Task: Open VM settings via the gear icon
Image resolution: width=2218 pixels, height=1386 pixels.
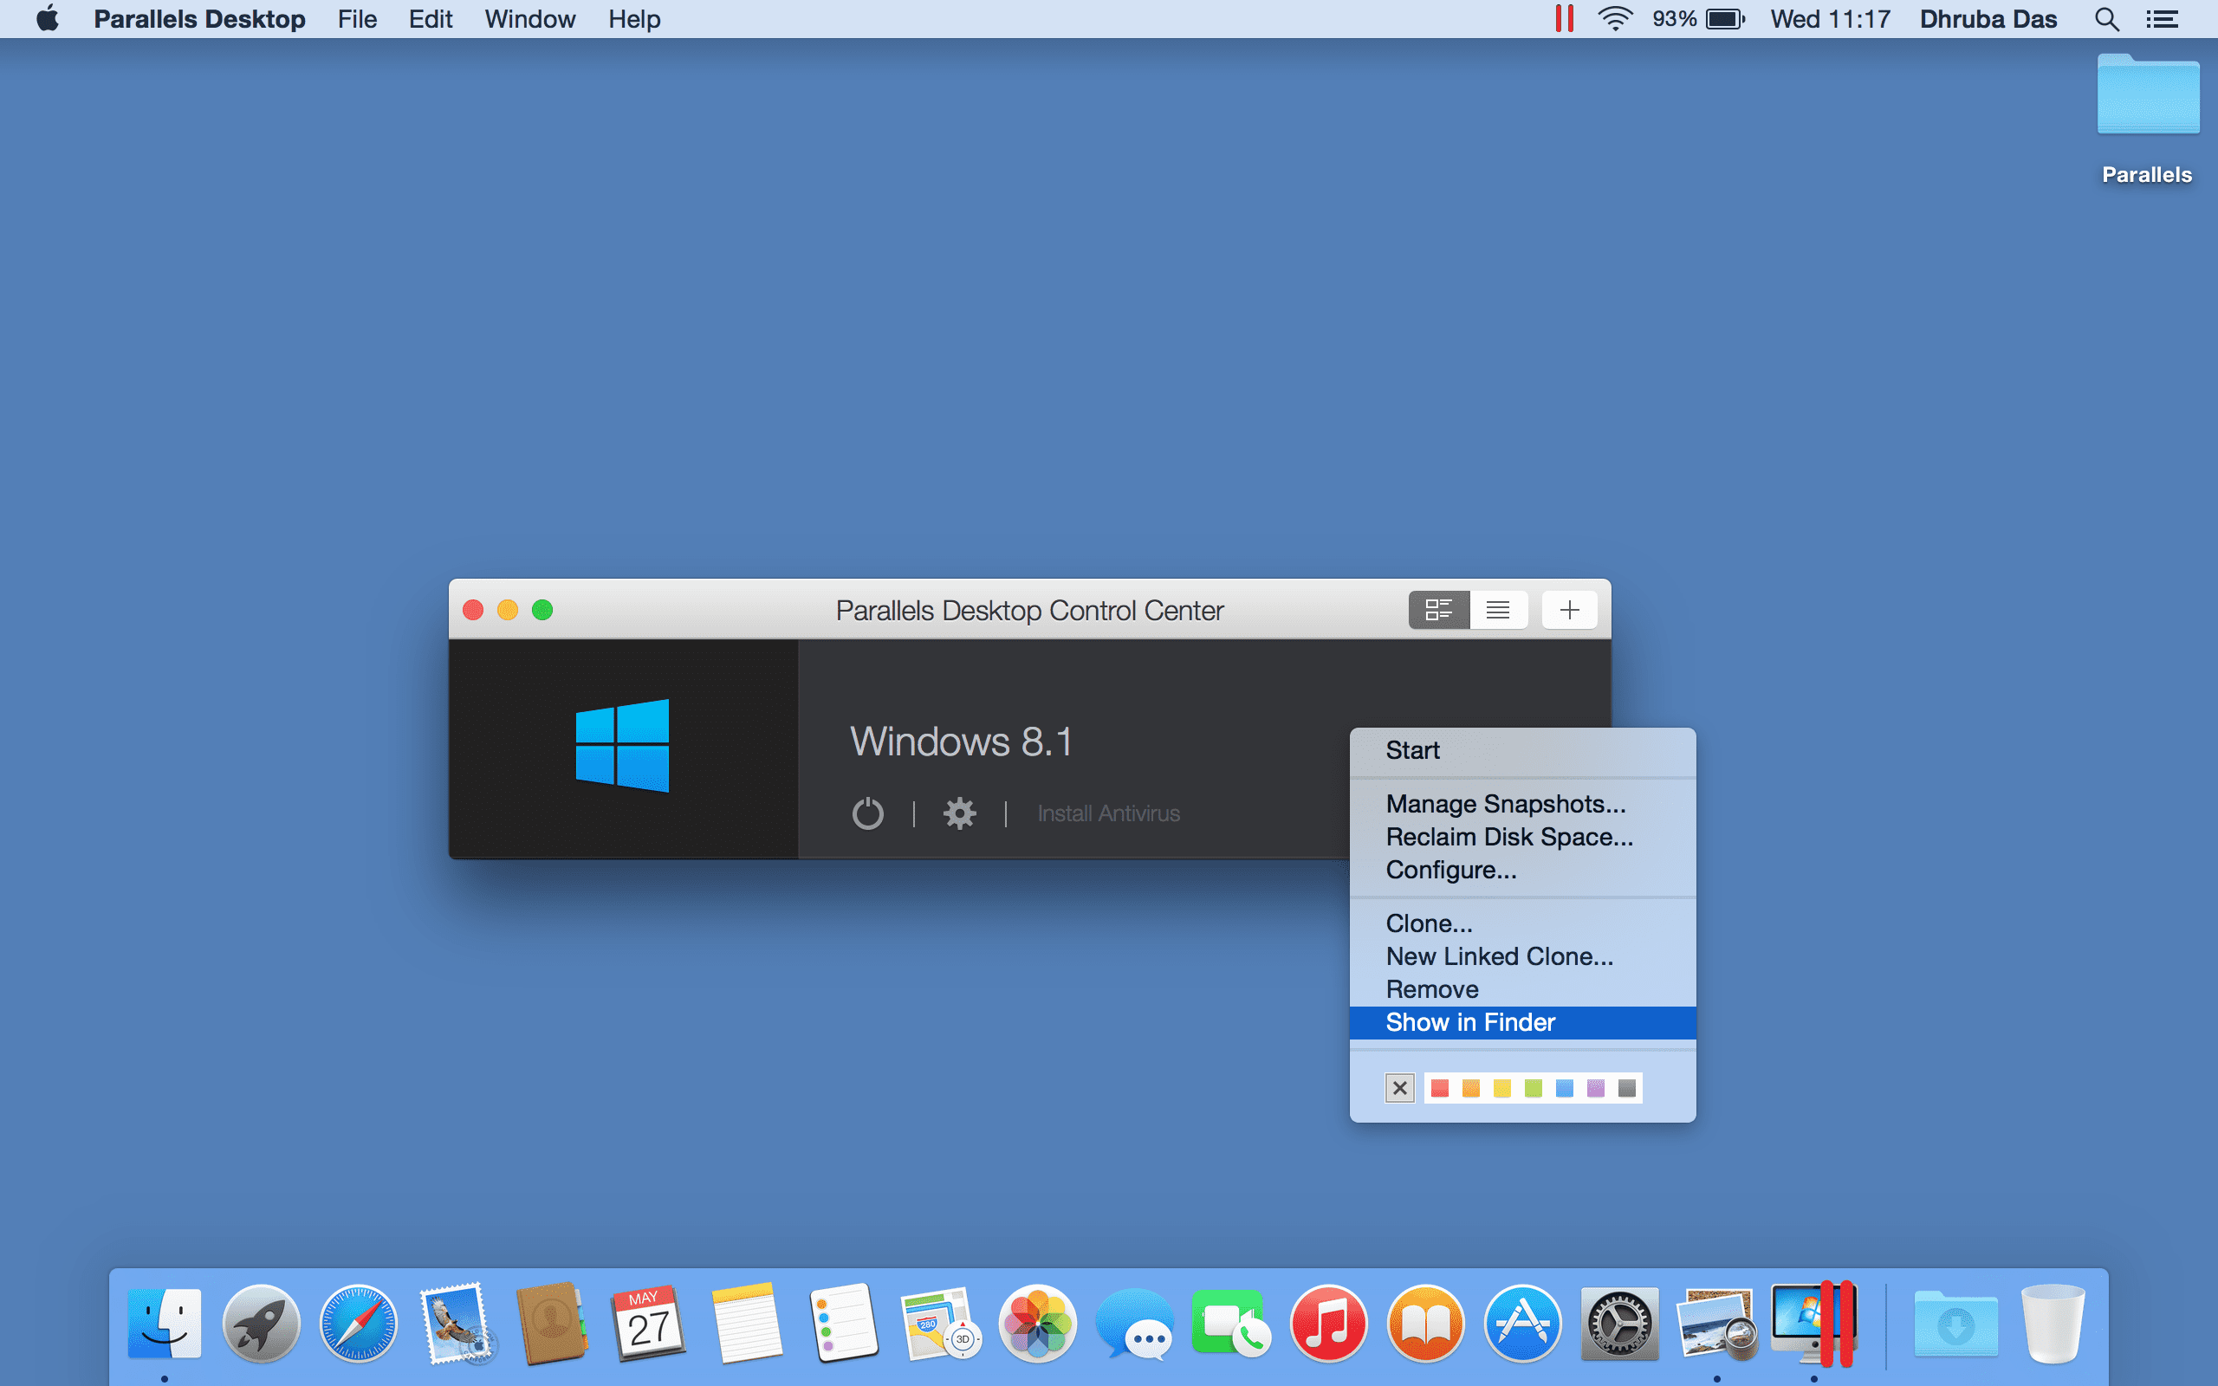Action: coord(960,813)
